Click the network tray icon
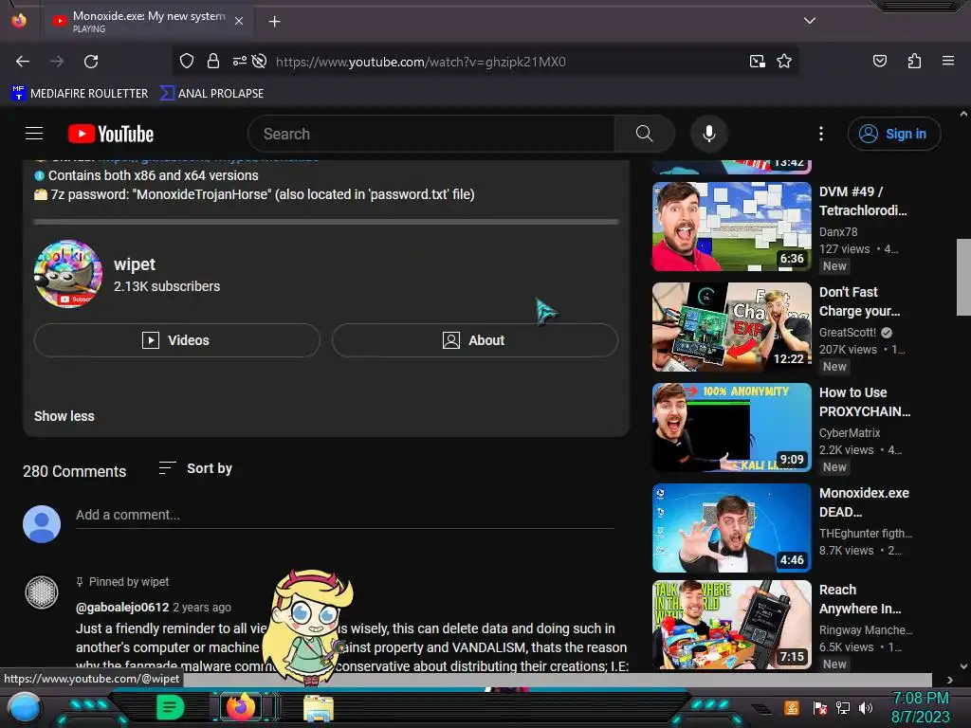The height and width of the screenshot is (728, 971). click(x=843, y=707)
